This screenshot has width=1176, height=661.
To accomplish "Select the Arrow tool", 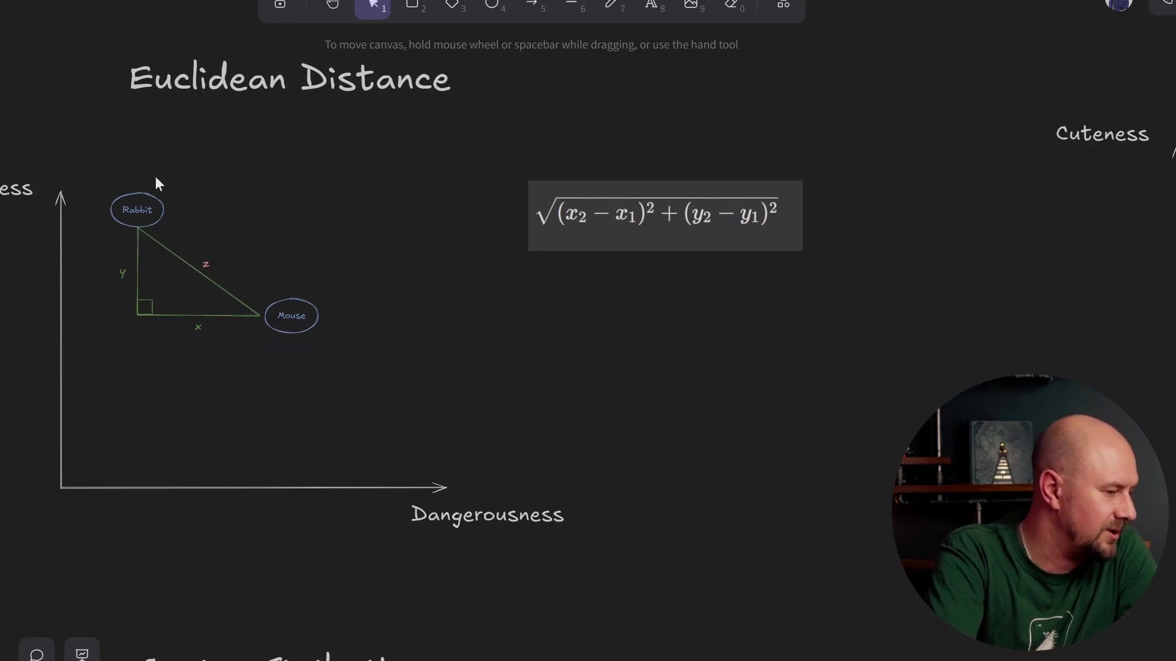I will pos(532,5).
